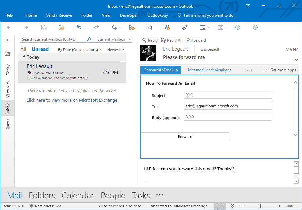Switch to Normal view in status bar
Image resolution: width=302 pixels, height=210 pixels.
220,206
